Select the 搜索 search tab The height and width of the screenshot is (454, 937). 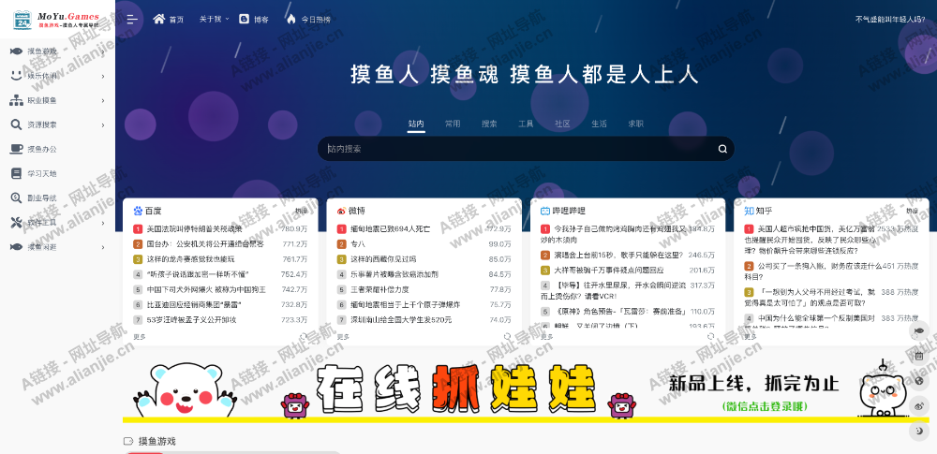[489, 124]
